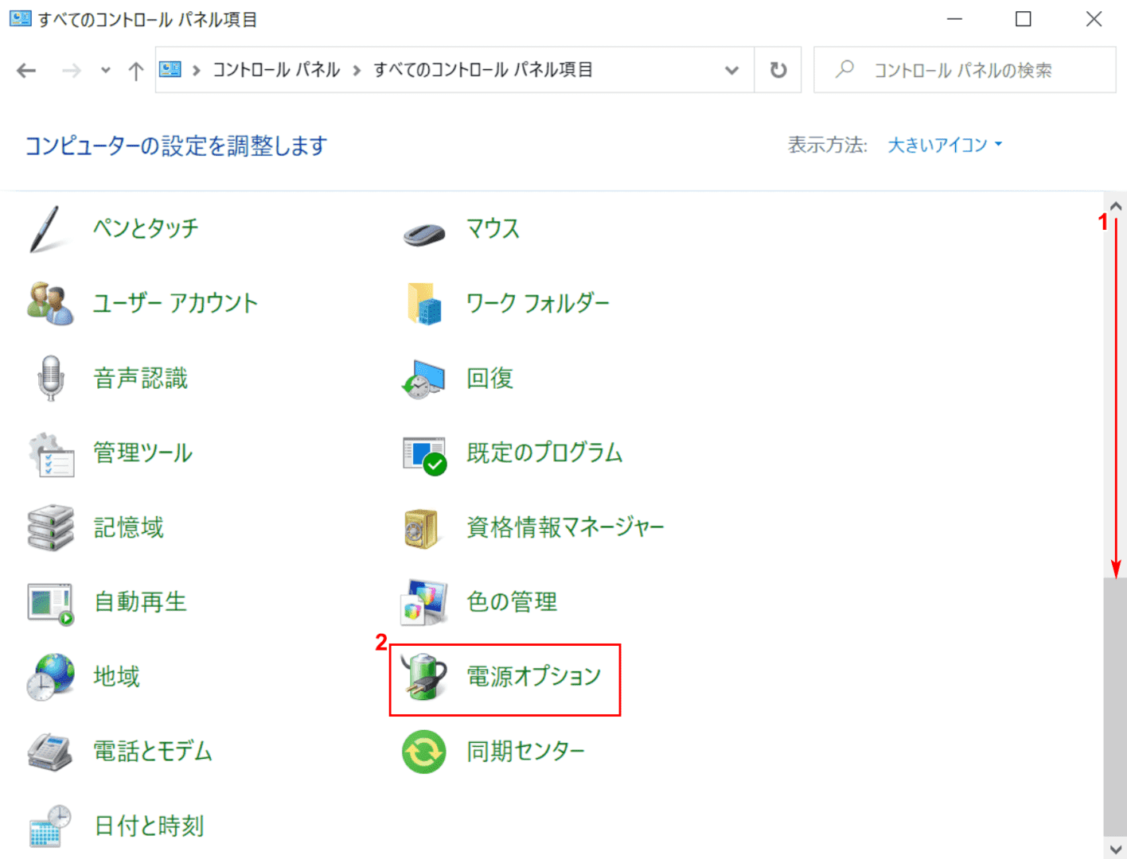Open the 資格情報マネージャー safe icon

pyautogui.click(x=422, y=528)
